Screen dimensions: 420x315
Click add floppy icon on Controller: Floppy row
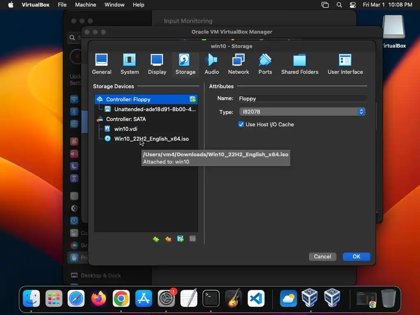coord(192,99)
